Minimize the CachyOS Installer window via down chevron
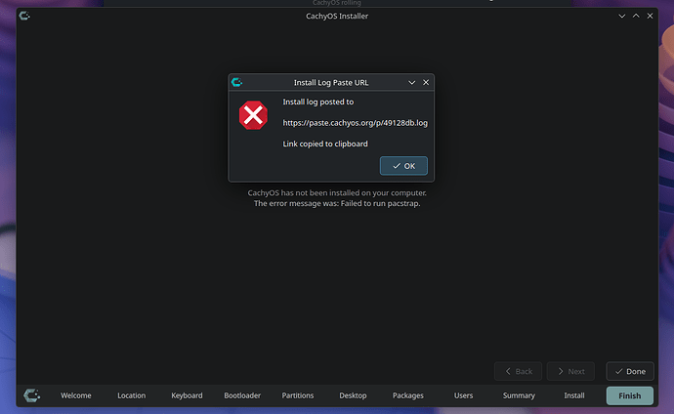The image size is (674, 414). click(x=621, y=16)
